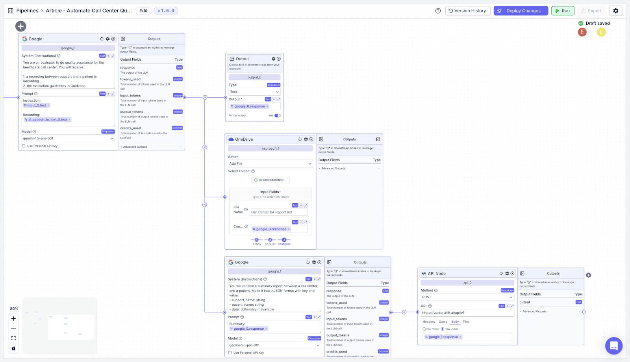Close the Output node

pos(279,59)
